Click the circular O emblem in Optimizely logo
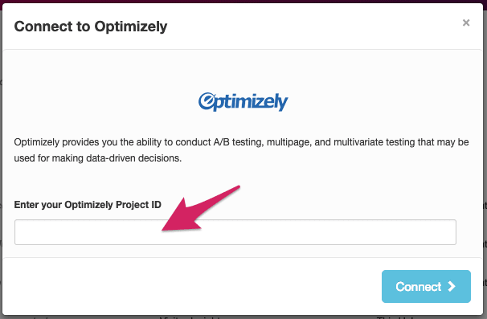The height and width of the screenshot is (319, 487). [205, 101]
